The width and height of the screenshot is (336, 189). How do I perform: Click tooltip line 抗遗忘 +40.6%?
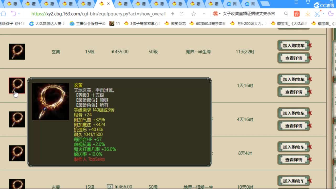click(88, 129)
